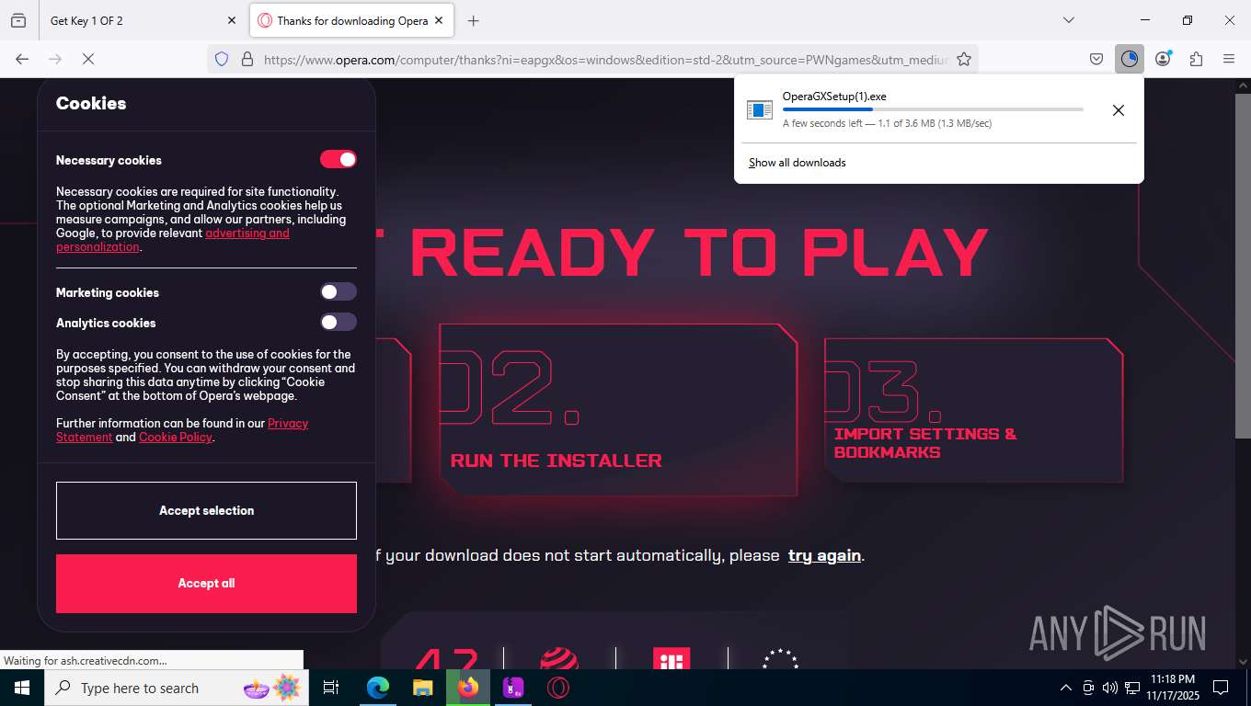Select the Thanks for downloading Opera tab
1251x706 pixels.
click(x=351, y=20)
